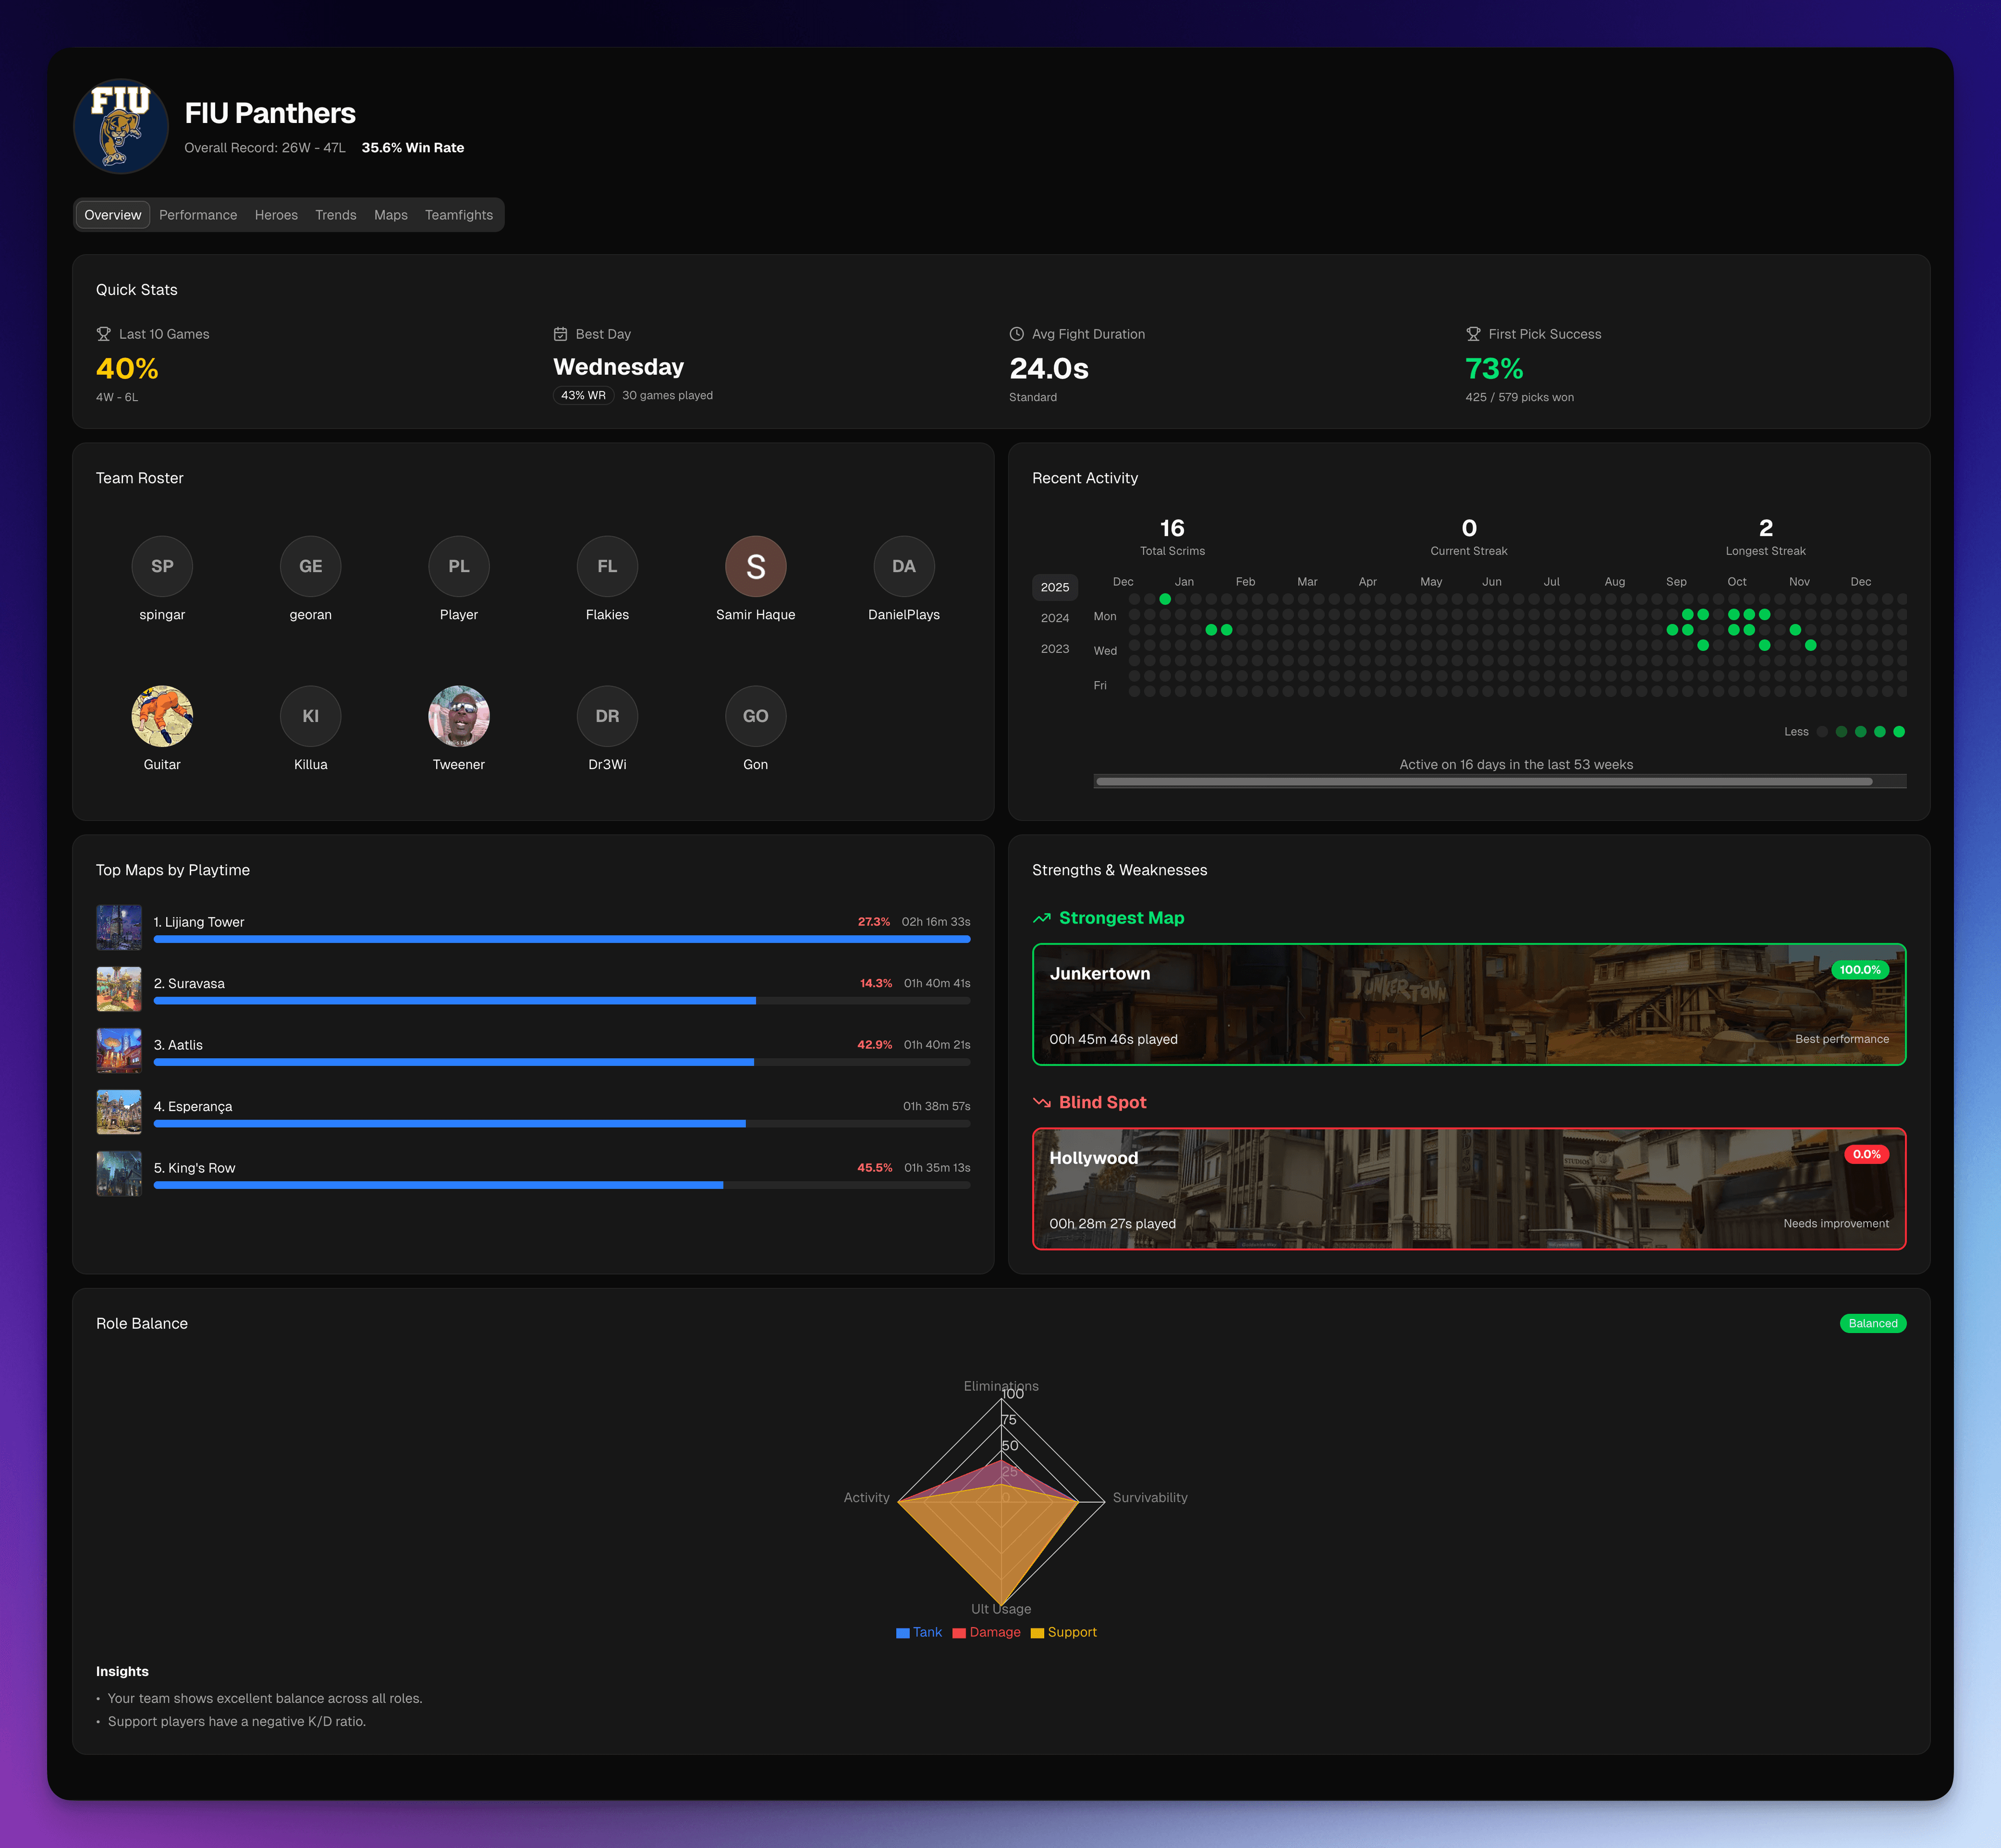
Task: Click Samir Haque's roster avatar
Action: pos(756,566)
